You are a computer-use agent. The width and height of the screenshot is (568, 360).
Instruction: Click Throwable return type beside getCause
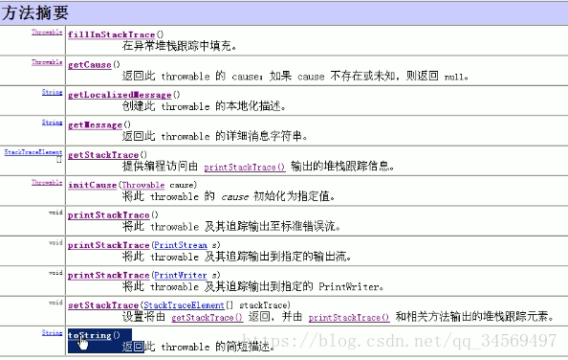tap(47, 62)
